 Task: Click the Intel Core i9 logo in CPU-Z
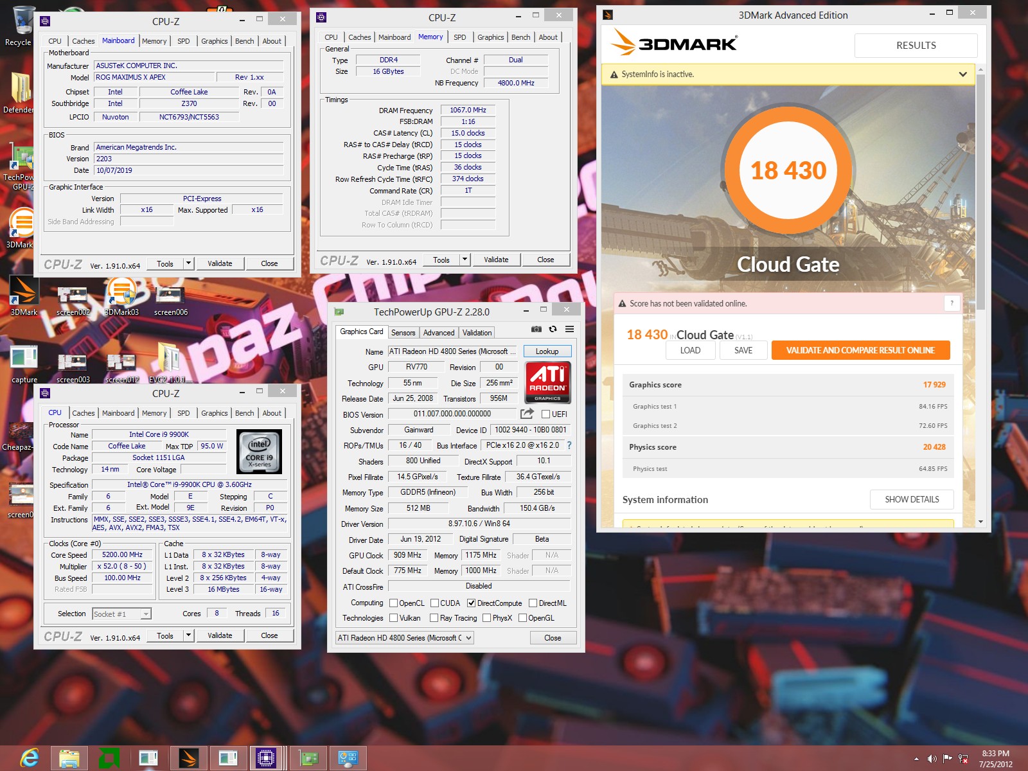tap(259, 452)
